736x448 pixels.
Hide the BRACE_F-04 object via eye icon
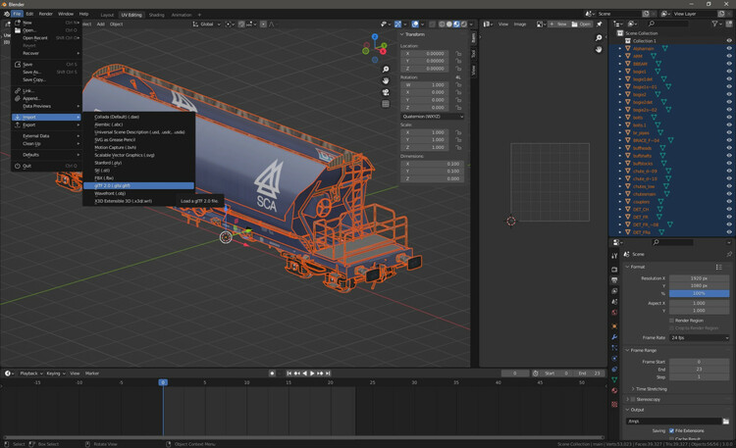click(x=729, y=140)
